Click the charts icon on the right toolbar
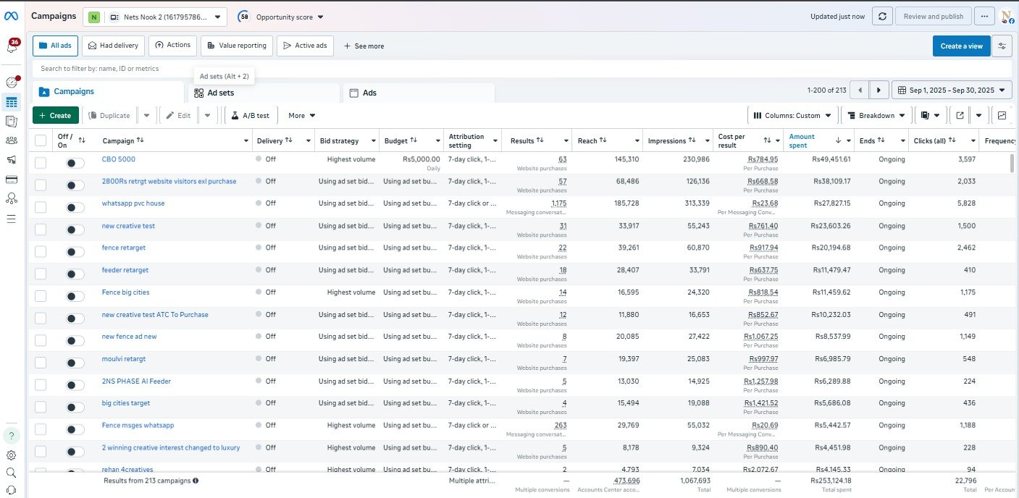The height and width of the screenshot is (498, 1019). (1002, 115)
